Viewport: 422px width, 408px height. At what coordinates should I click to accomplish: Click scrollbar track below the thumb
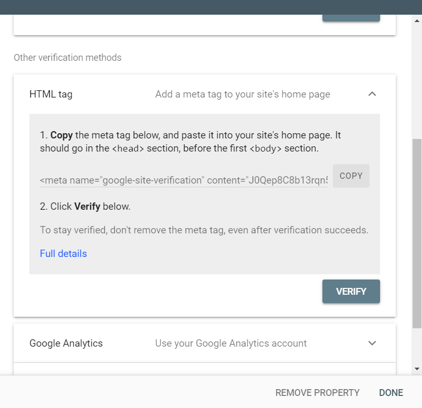click(417, 347)
